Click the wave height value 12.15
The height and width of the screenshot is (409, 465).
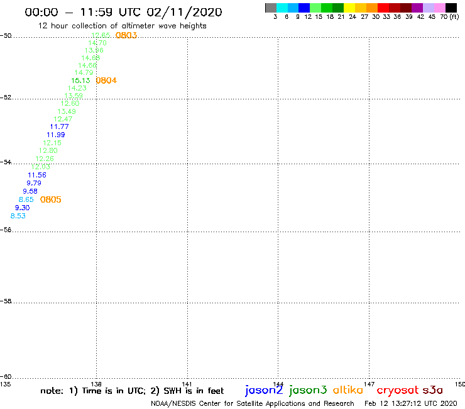[x=52, y=143]
